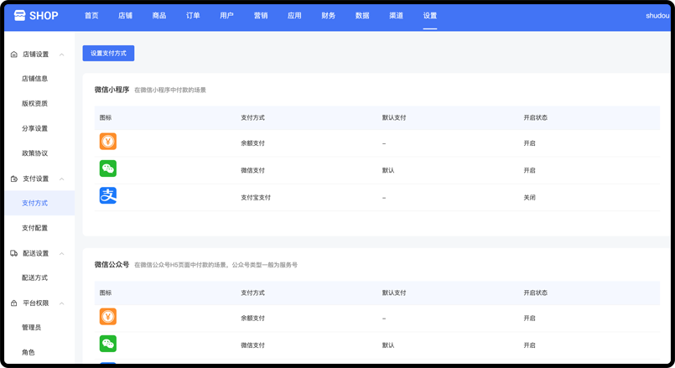Click 开启 status in 微信小程序 余额支付 row
Image resolution: width=675 pixels, height=368 pixels.
[529, 143]
